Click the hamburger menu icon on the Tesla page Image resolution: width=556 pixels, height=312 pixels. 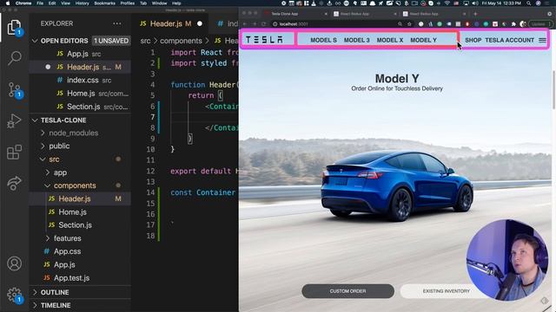(542, 41)
